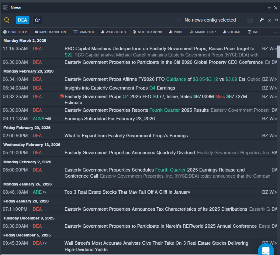
Task: Open the Sources filter dropdown
Action: tap(15, 32)
